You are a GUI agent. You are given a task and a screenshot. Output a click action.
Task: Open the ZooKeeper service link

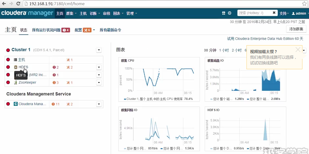27,82
